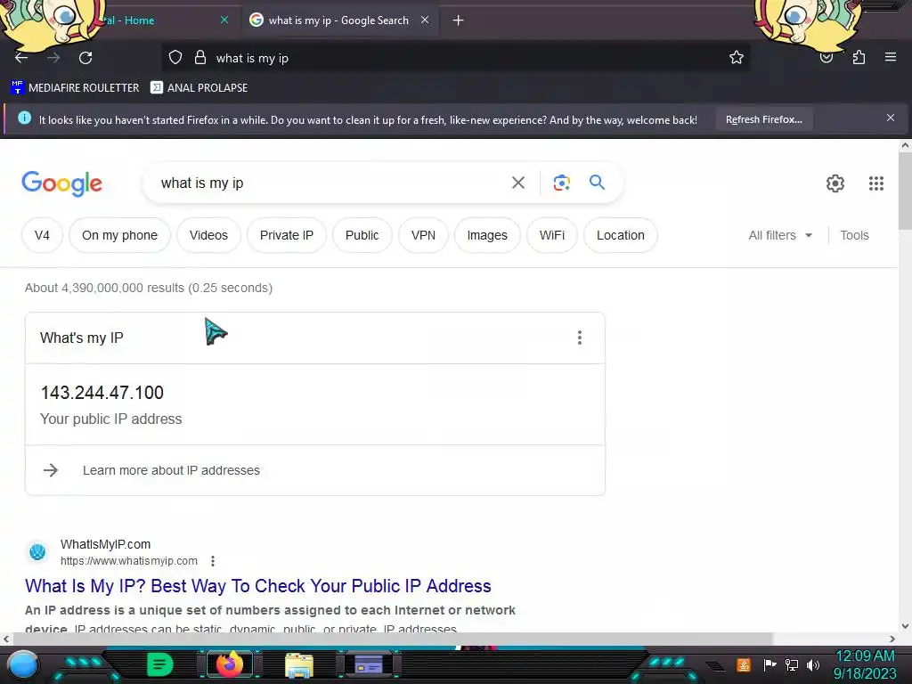
Task: Open the tracking protection shield icon
Action: [175, 58]
